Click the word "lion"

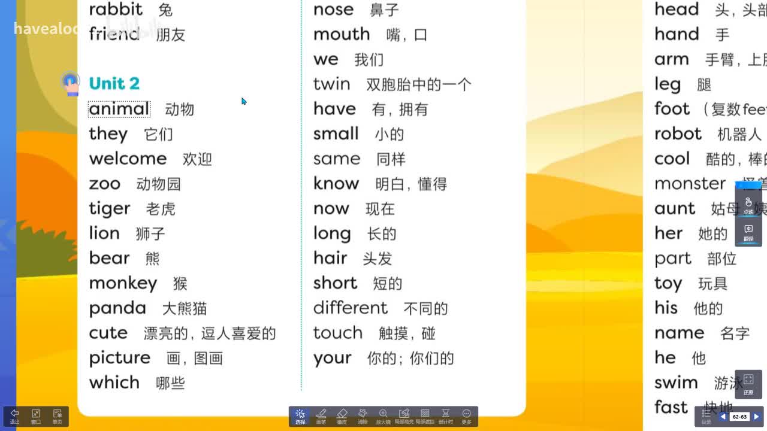point(104,233)
